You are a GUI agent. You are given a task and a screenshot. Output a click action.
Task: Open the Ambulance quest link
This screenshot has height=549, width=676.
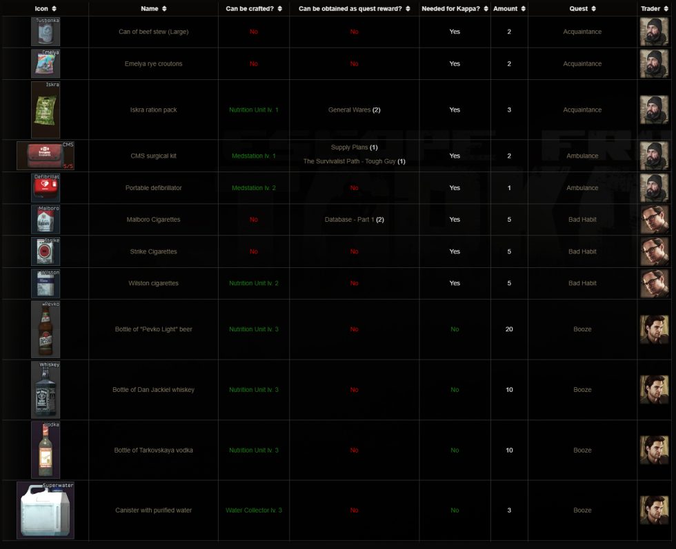click(582, 156)
